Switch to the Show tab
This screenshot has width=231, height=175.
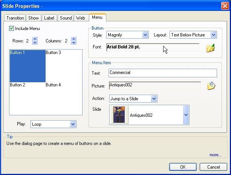click(34, 18)
